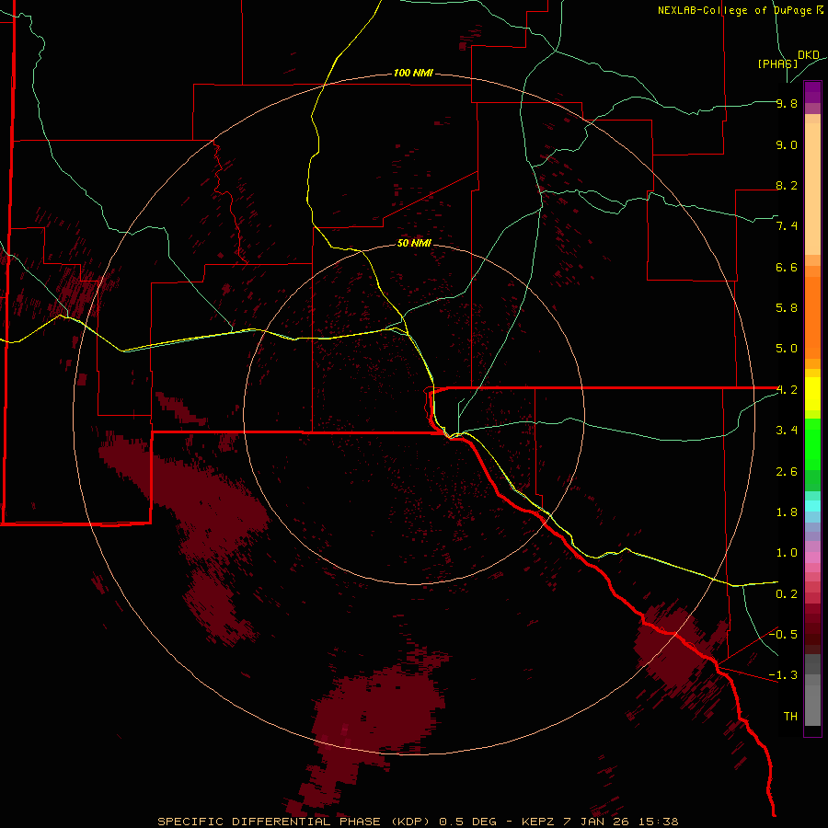Pick the pink segment of the color scale
Image resolution: width=828 pixels, height=828 pixels.
pyautogui.click(x=812, y=558)
